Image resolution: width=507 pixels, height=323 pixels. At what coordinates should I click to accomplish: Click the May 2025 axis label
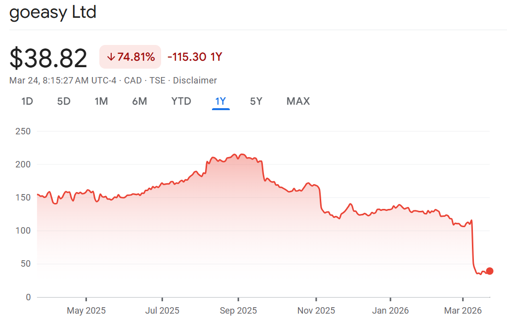[x=86, y=311]
